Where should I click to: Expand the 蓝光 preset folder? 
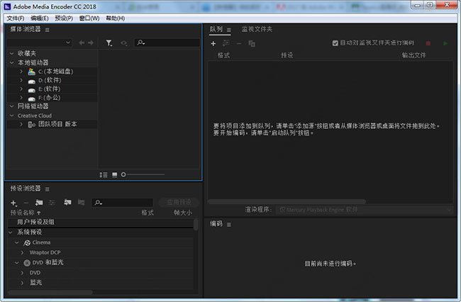point(23,283)
